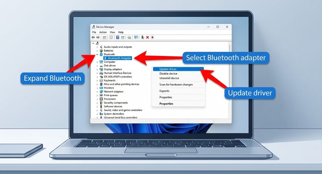Viewport: 322px width, 174px height.
Task: Open the View menu
Action: [x=112, y=32]
